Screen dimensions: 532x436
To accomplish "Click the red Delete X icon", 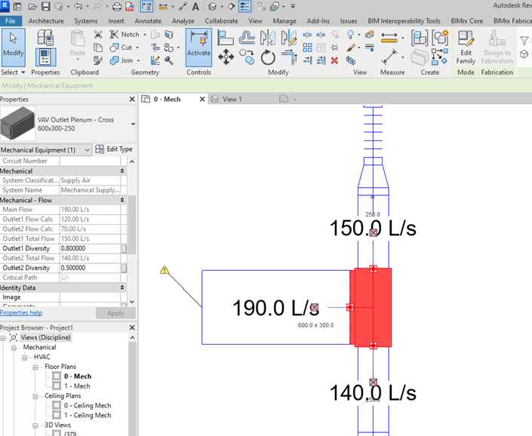I will pyautogui.click(x=334, y=60).
